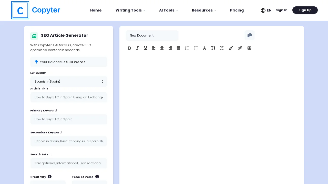Insert a hyperlink
The image size is (328, 184).
240,48
